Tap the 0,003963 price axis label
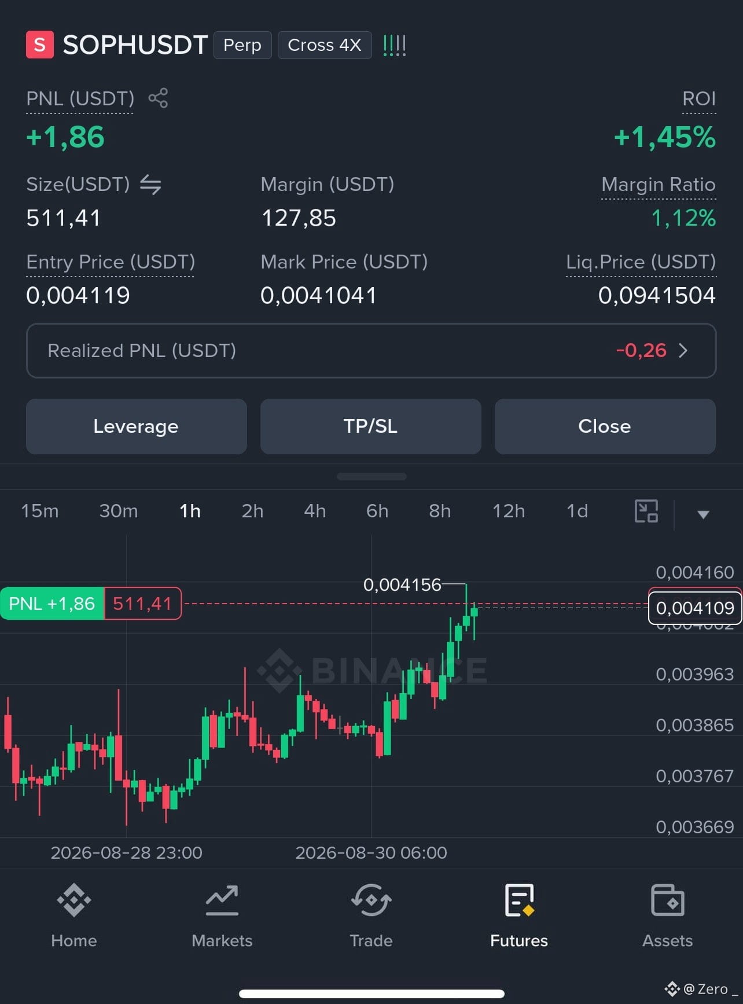The image size is (743, 1004). tap(695, 674)
